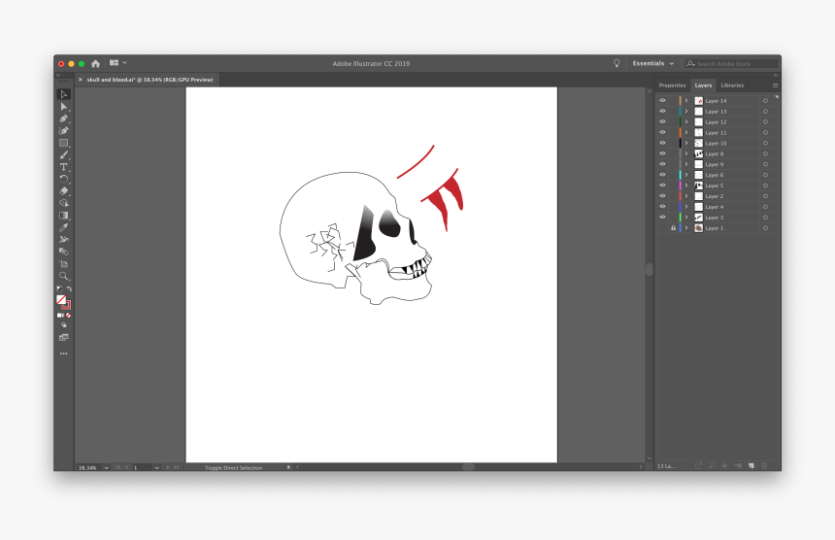The image size is (835, 540).
Task: Delete selected layer with trash icon
Action: [x=764, y=466]
